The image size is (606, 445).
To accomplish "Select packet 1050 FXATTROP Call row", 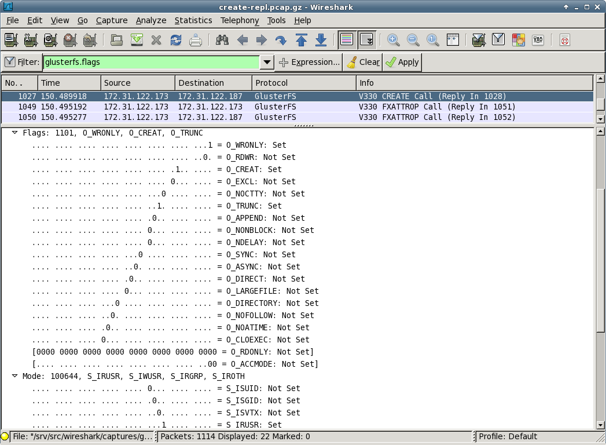I will coord(297,117).
